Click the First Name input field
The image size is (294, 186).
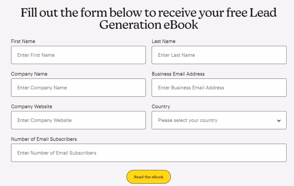(x=78, y=55)
